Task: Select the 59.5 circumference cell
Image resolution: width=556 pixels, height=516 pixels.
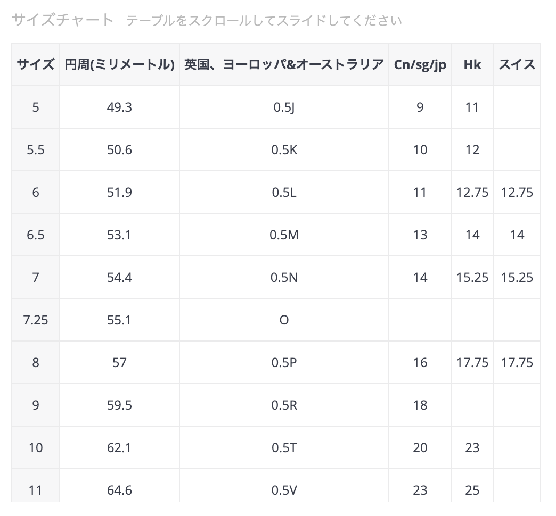Action: click(x=119, y=405)
